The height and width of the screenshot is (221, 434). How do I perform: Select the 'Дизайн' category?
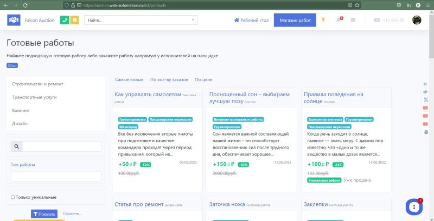(x=20, y=123)
